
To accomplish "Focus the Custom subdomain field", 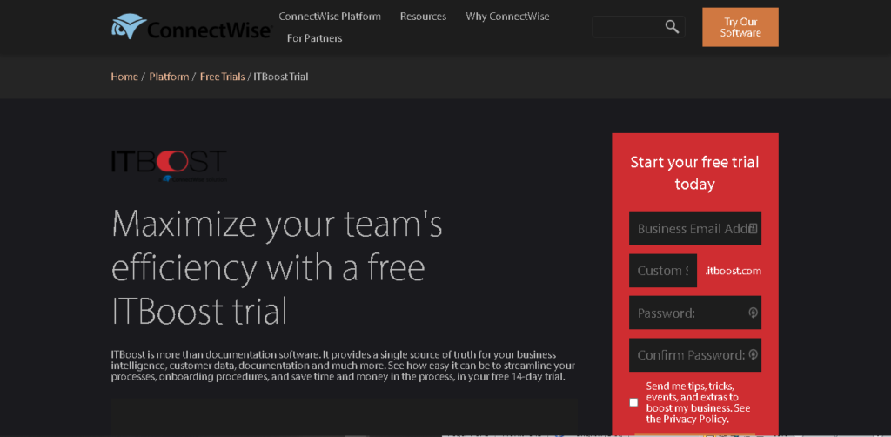I will 663,271.
